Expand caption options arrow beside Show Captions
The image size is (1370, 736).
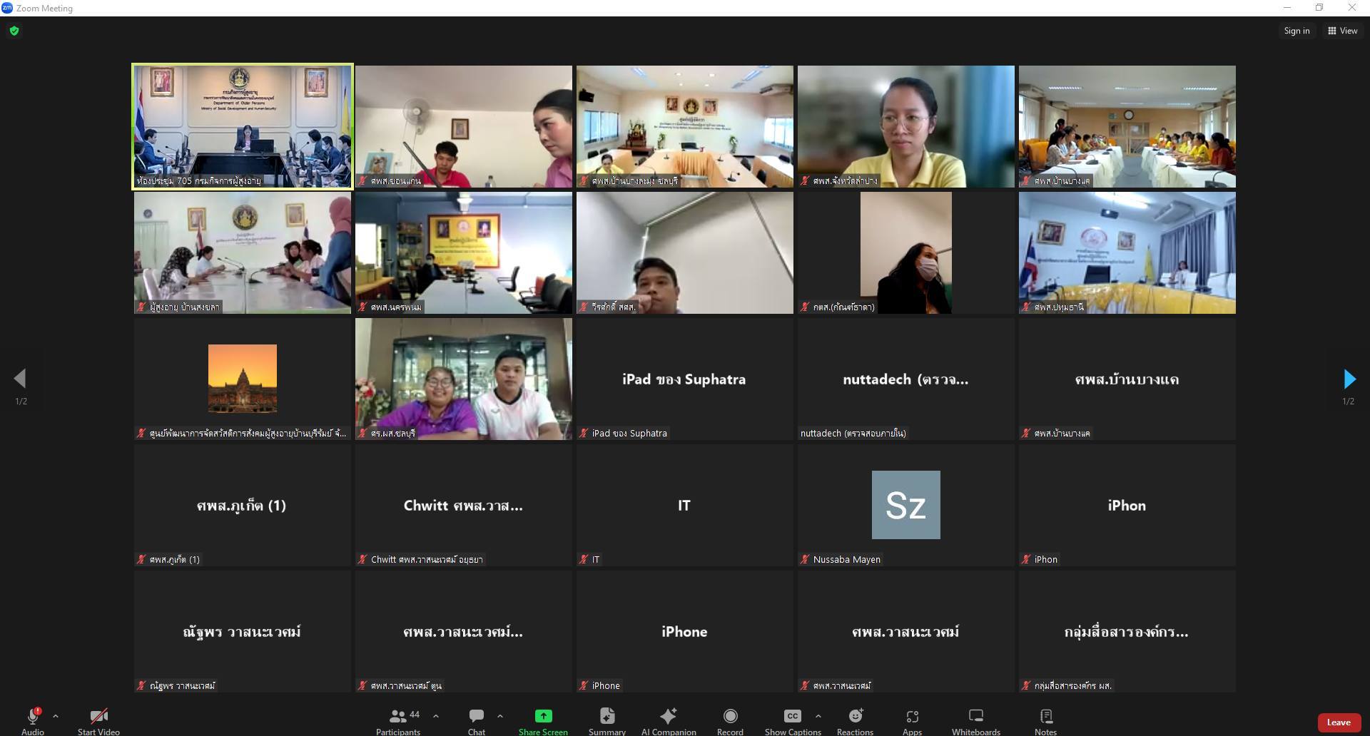818,716
